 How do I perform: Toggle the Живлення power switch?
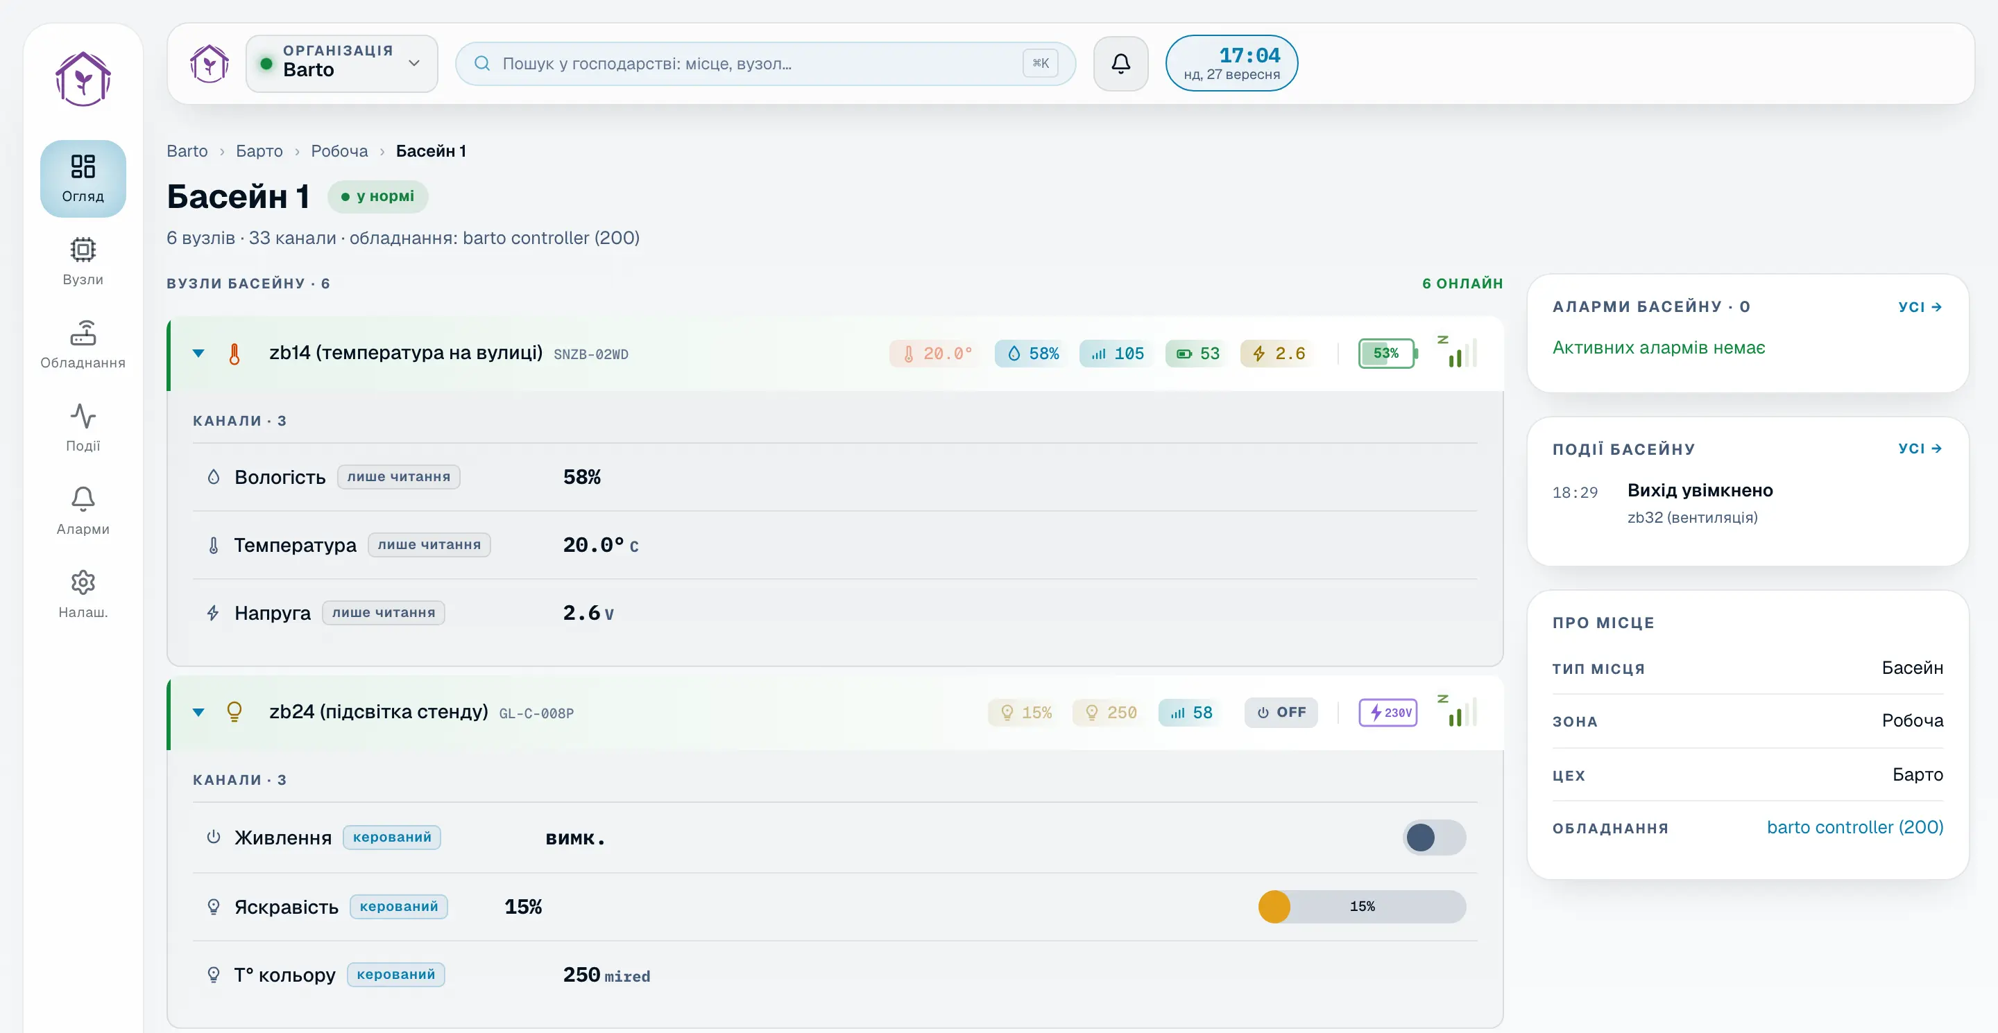[1434, 837]
